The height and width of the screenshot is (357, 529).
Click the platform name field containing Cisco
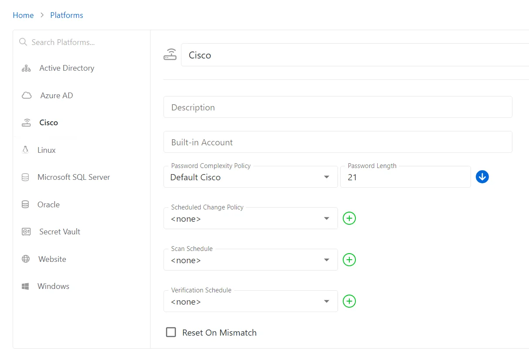(x=355, y=55)
